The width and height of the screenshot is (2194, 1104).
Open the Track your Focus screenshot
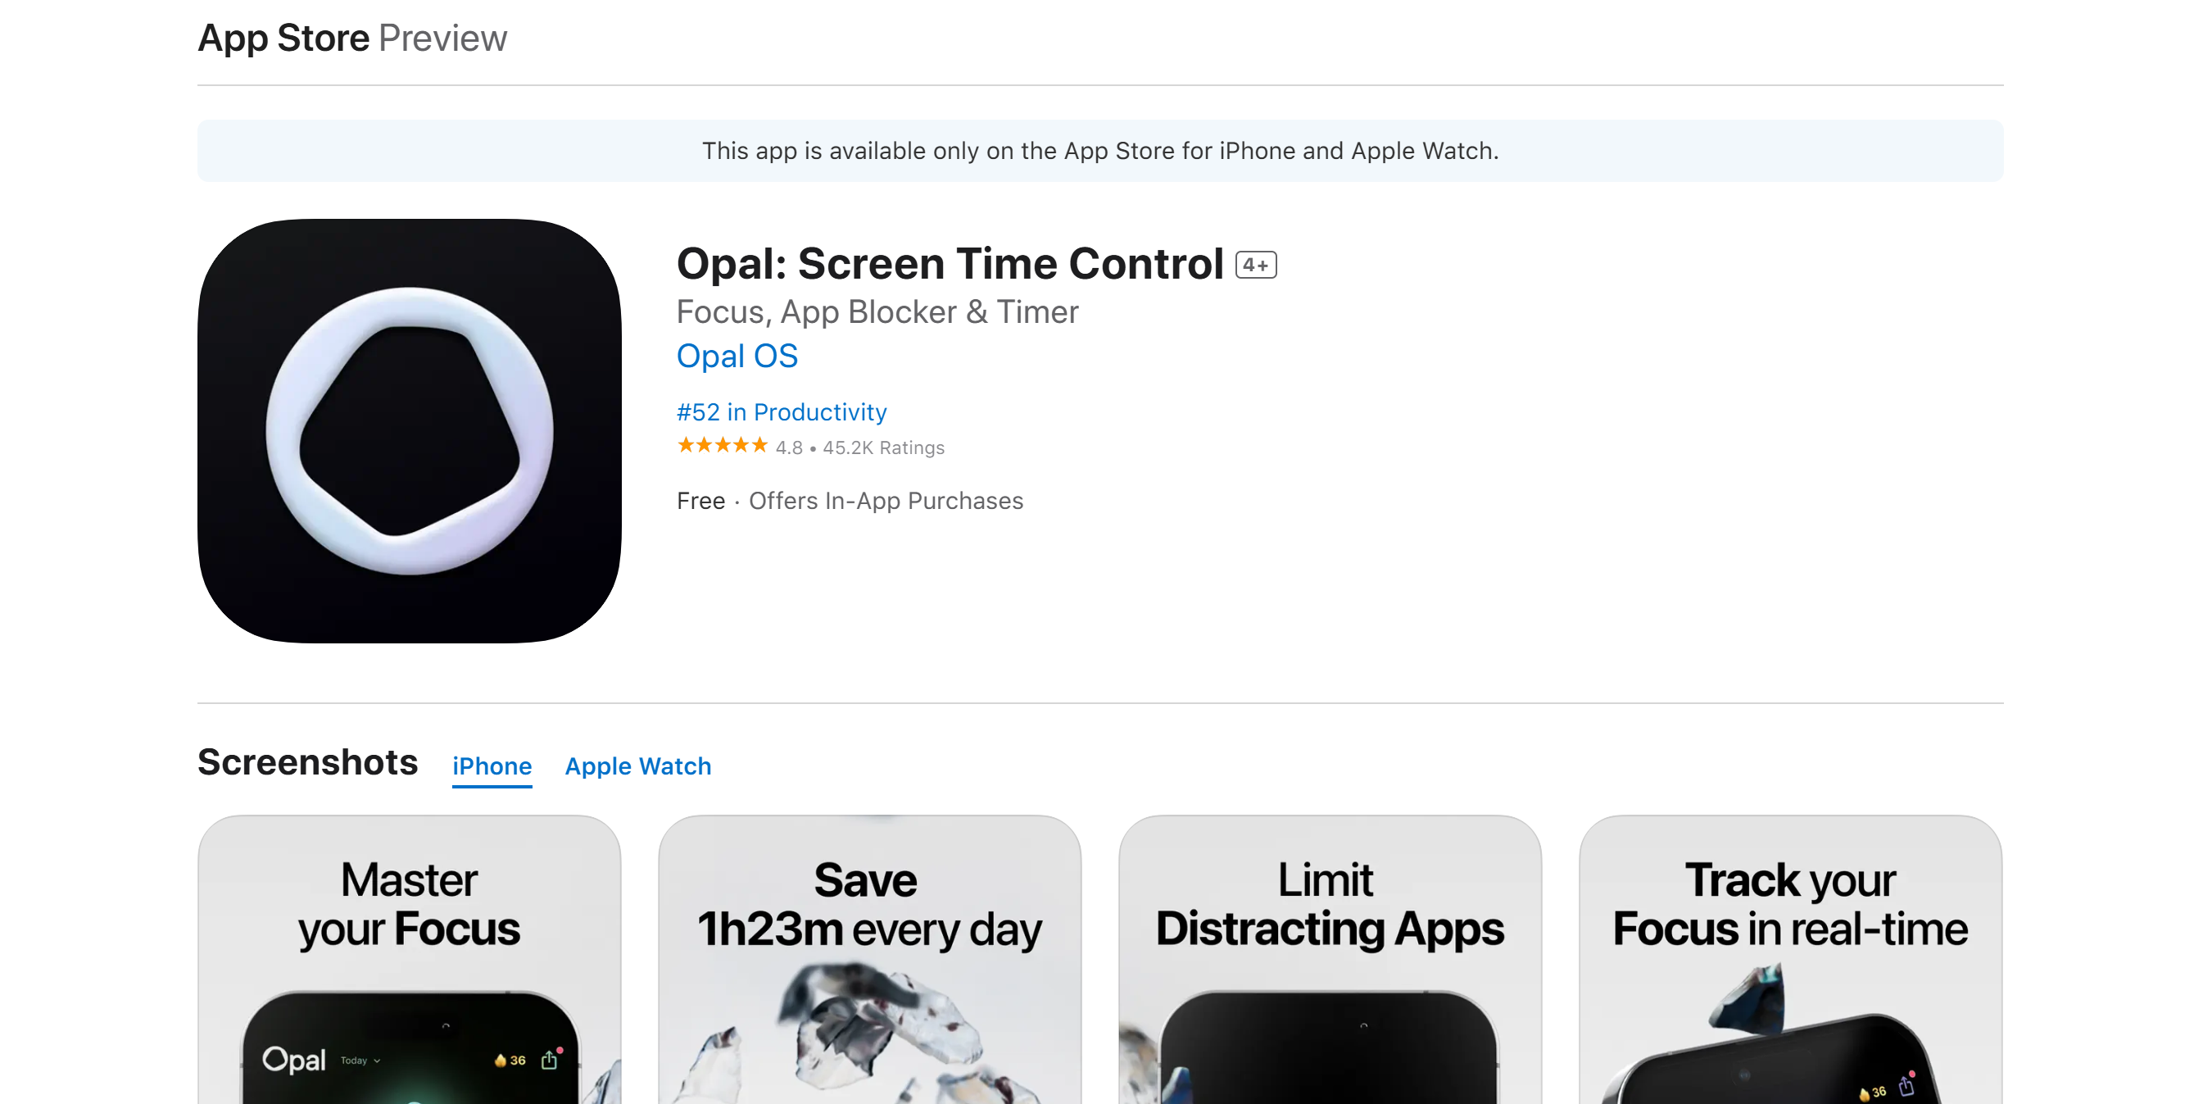pos(1790,960)
